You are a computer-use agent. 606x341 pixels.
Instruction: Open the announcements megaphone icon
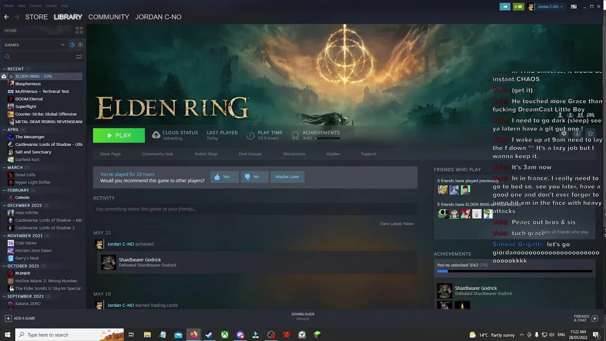(x=505, y=7)
